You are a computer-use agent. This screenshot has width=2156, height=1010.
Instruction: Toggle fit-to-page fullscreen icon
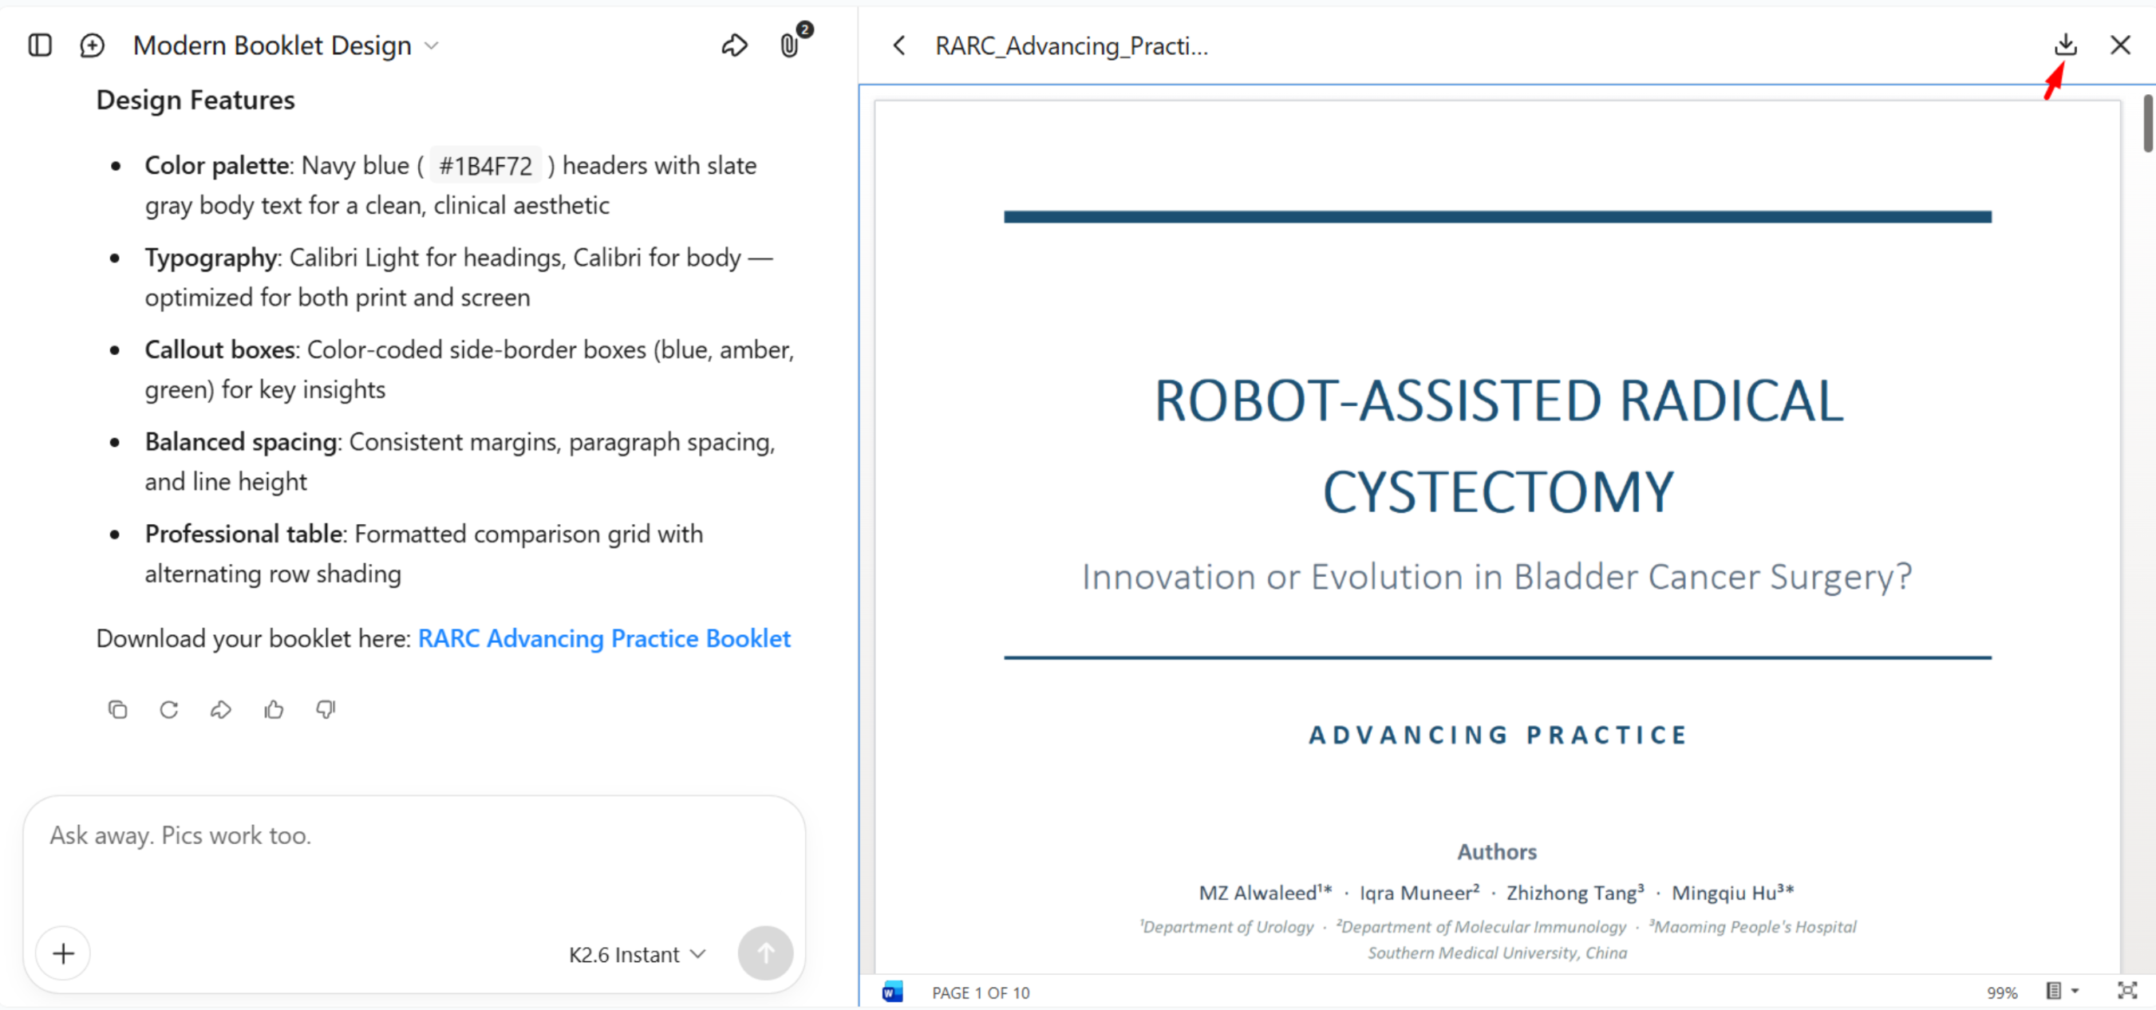[2126, 992]
